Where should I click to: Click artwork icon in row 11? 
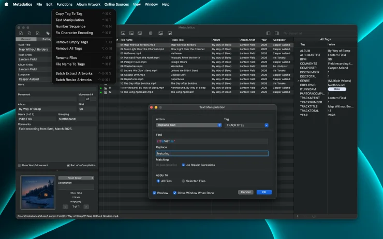point(106,88)
